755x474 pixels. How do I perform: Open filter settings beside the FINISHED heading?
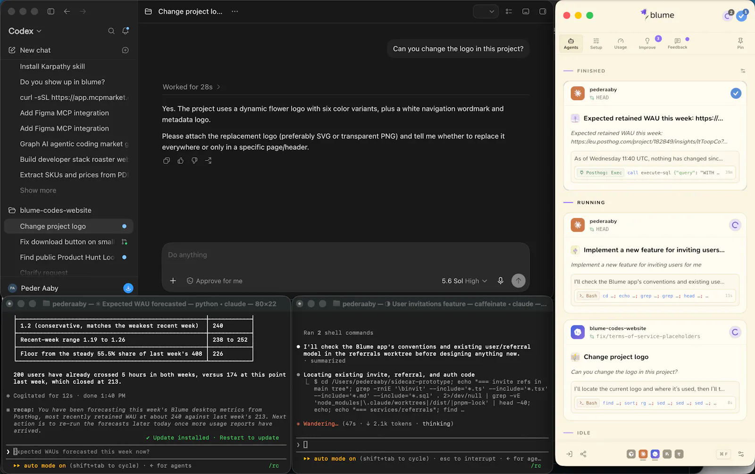tap(743, 71)
